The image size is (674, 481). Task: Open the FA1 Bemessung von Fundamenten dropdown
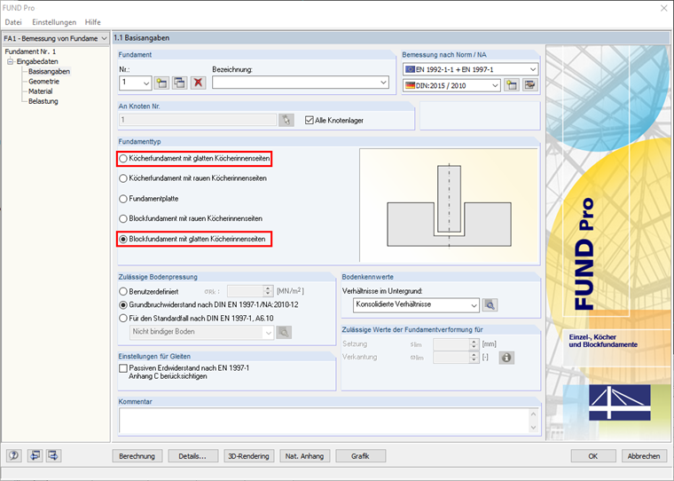point(56,38)
